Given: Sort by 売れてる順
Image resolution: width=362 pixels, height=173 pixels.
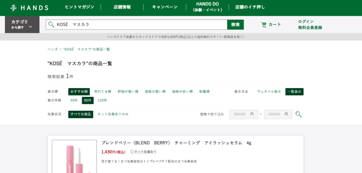Looking at the screenshot, I should [103, 92].
